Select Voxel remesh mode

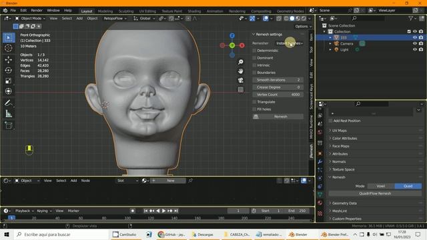381,186
